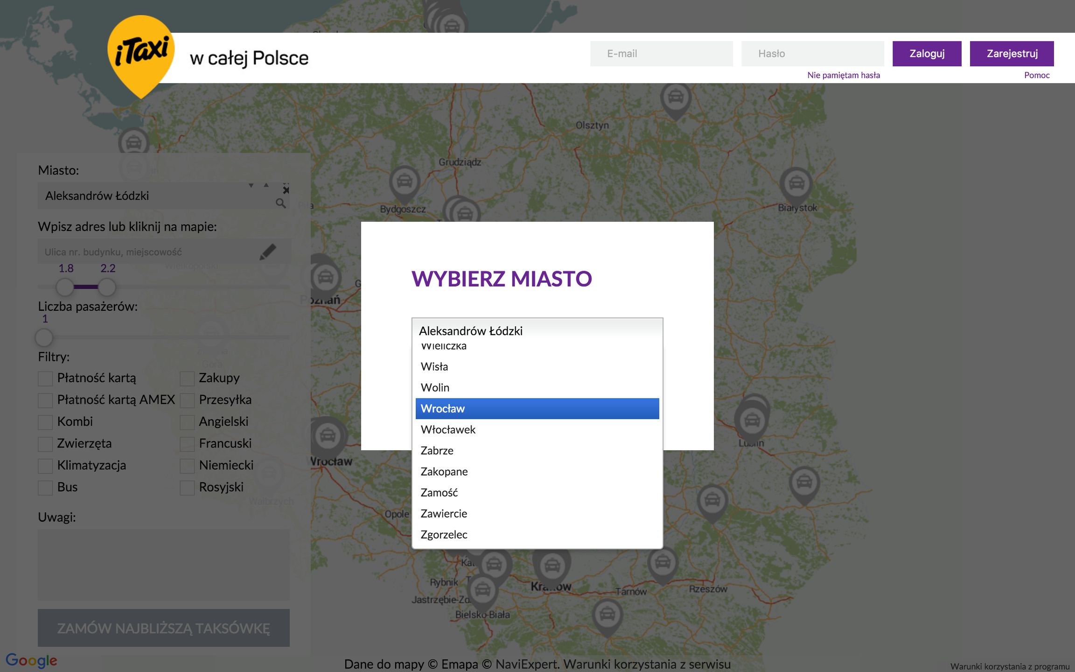Open the Nie pamiętam hasła link

coord(843,75)
